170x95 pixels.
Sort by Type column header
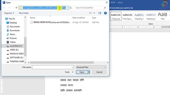[94, 18]
